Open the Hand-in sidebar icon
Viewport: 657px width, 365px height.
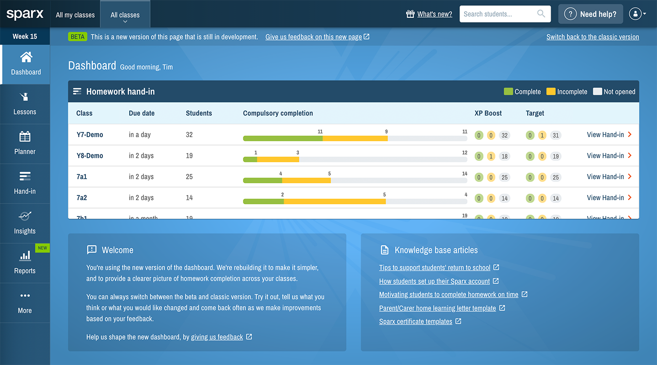click(25, 176)
